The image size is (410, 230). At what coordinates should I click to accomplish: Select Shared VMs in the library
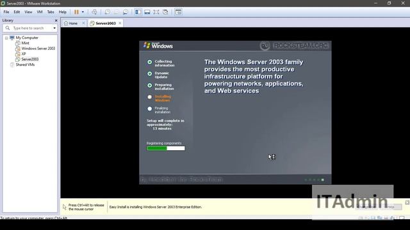(x=25, y=65)
